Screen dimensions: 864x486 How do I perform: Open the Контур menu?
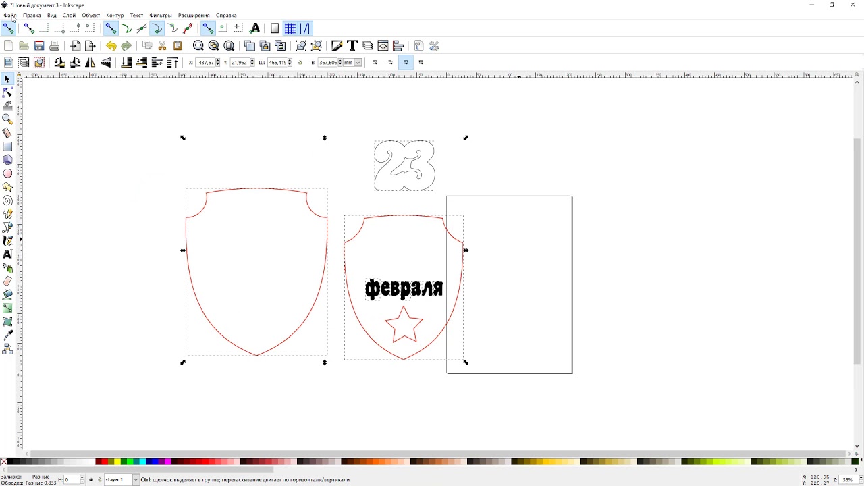point(115,15)
